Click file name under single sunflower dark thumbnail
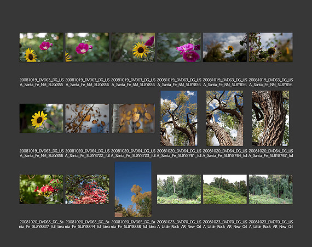 (x=42, y=153)
